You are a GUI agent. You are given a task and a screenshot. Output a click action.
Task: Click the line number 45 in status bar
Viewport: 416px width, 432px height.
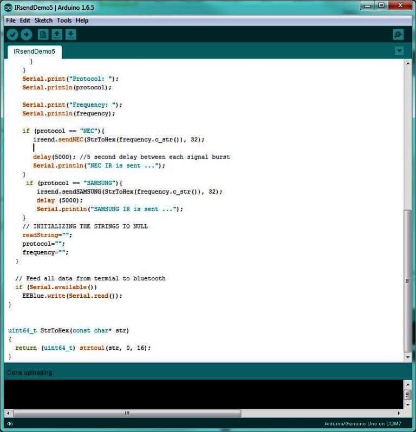[10, 424]
